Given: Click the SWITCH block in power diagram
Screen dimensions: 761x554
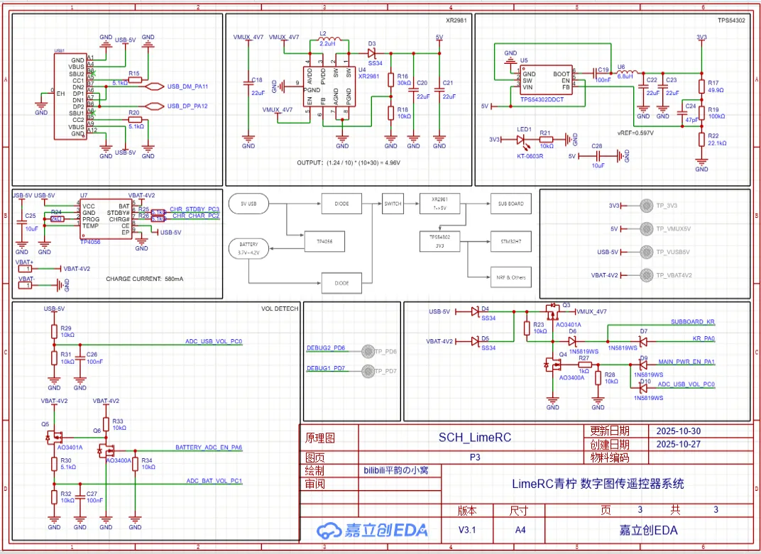Looking at the screenshot, I should [x=393, y=204].
